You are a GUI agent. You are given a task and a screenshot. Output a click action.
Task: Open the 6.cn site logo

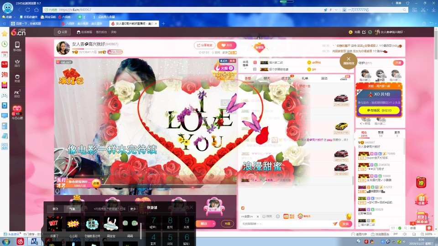(18, 32)
